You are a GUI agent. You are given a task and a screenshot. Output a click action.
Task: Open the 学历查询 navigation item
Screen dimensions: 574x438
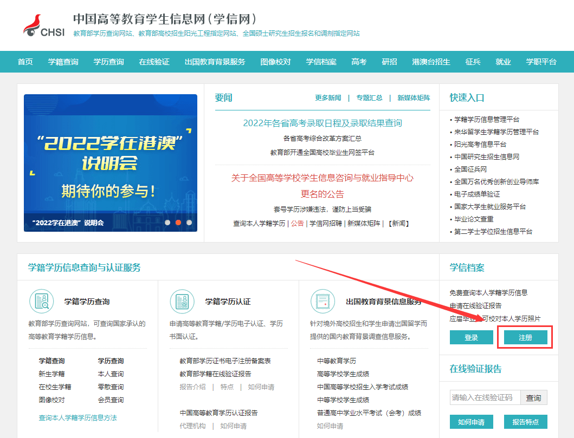click(109, 62)
